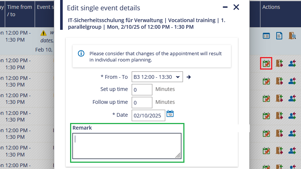Click the info icon in notice box
This screenshot has height=169, width=301.
[x=81, y=53]
